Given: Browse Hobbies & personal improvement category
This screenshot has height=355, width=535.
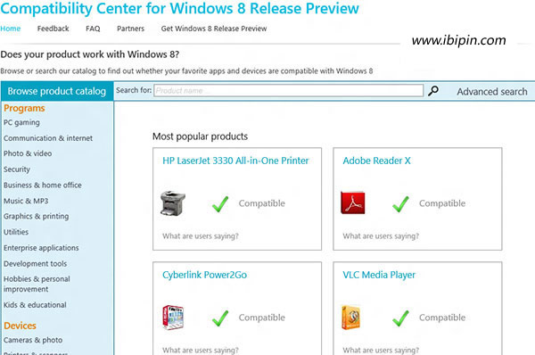Looking at the screenshot, I should tap(37, 284).
